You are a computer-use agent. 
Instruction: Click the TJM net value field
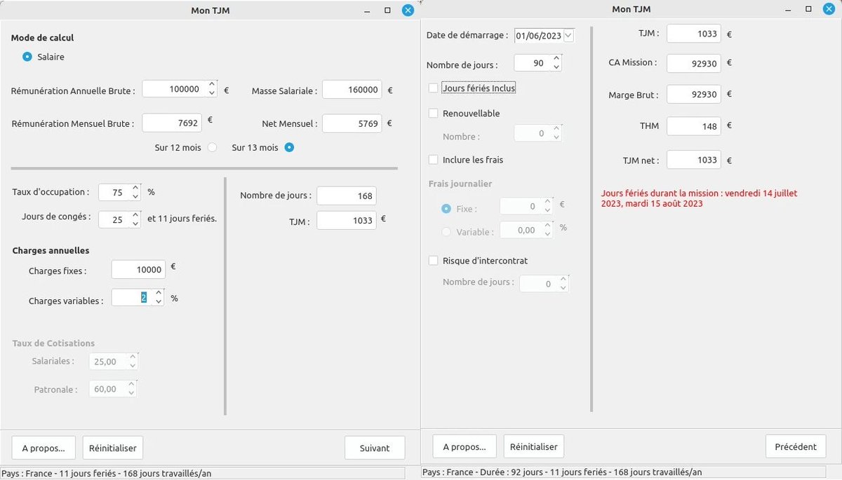tap(693, 160)
